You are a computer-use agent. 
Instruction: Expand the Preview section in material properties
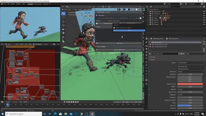152,57
